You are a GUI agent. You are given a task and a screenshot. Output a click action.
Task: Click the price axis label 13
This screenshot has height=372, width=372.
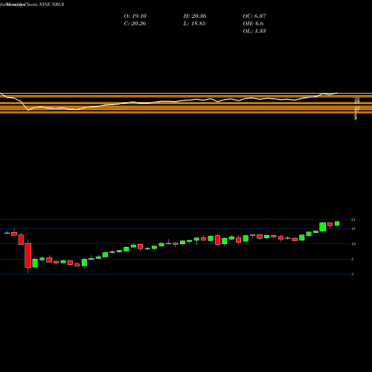tap(353, 244)
